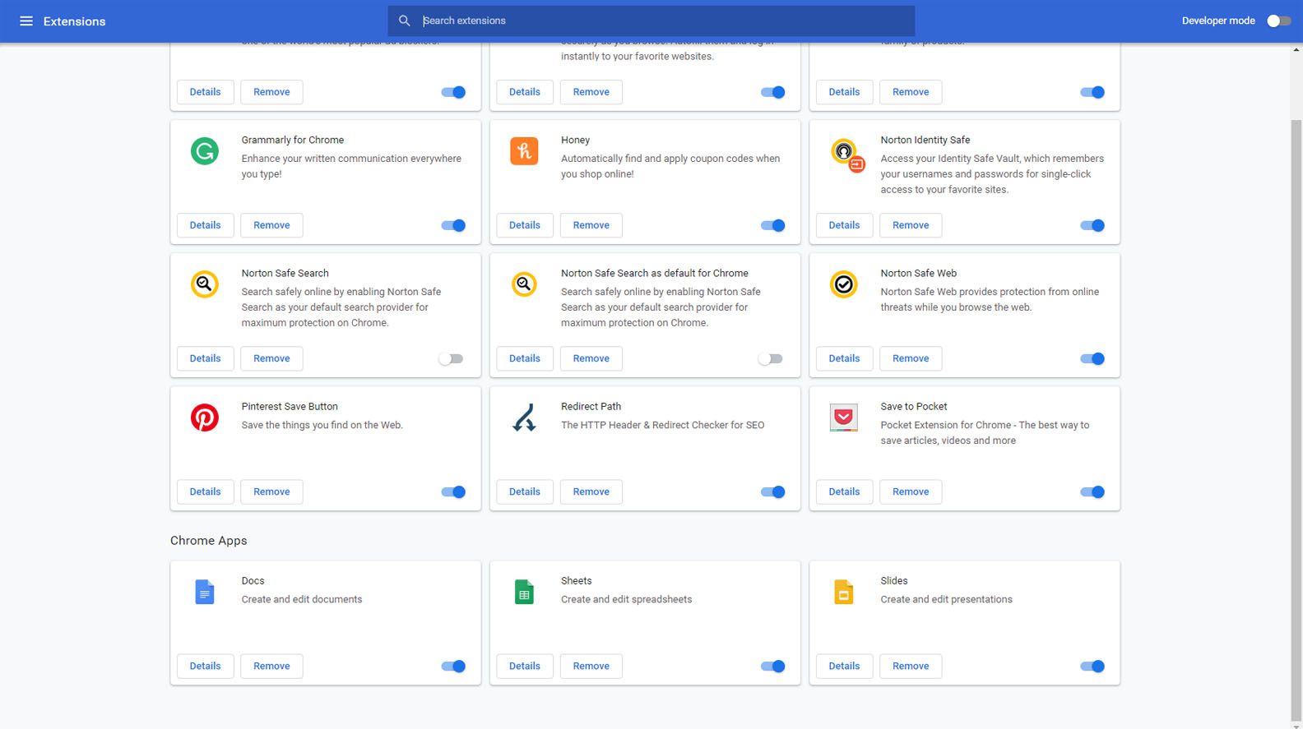Turn off Save to Pocket toggle
The width and height of the screenshot is (1303, 729).
(x=1092, y=491)
